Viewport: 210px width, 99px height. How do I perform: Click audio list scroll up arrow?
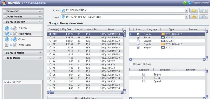tap(207, 32)
